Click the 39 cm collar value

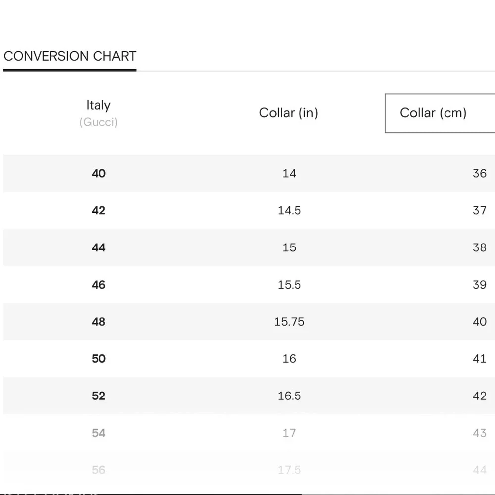point(480,285)
